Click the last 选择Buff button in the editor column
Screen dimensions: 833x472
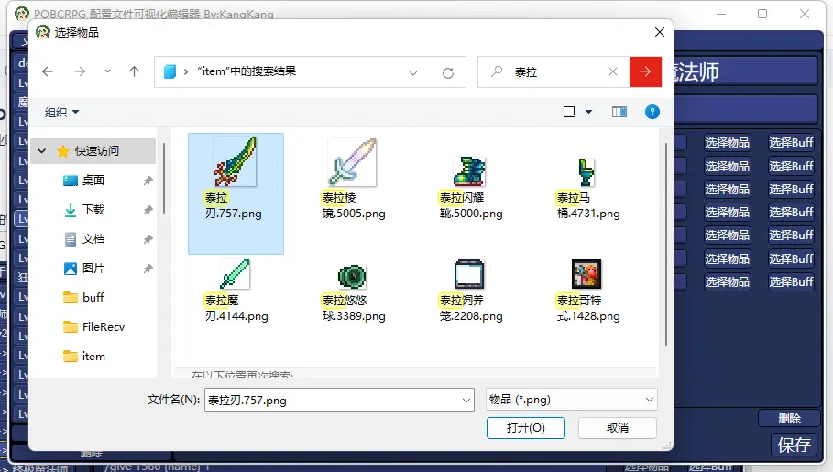tap(791, 281)
